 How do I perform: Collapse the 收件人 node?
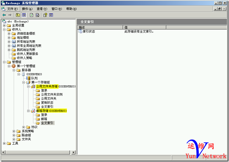pyautogui.click(x=4, y=29)
